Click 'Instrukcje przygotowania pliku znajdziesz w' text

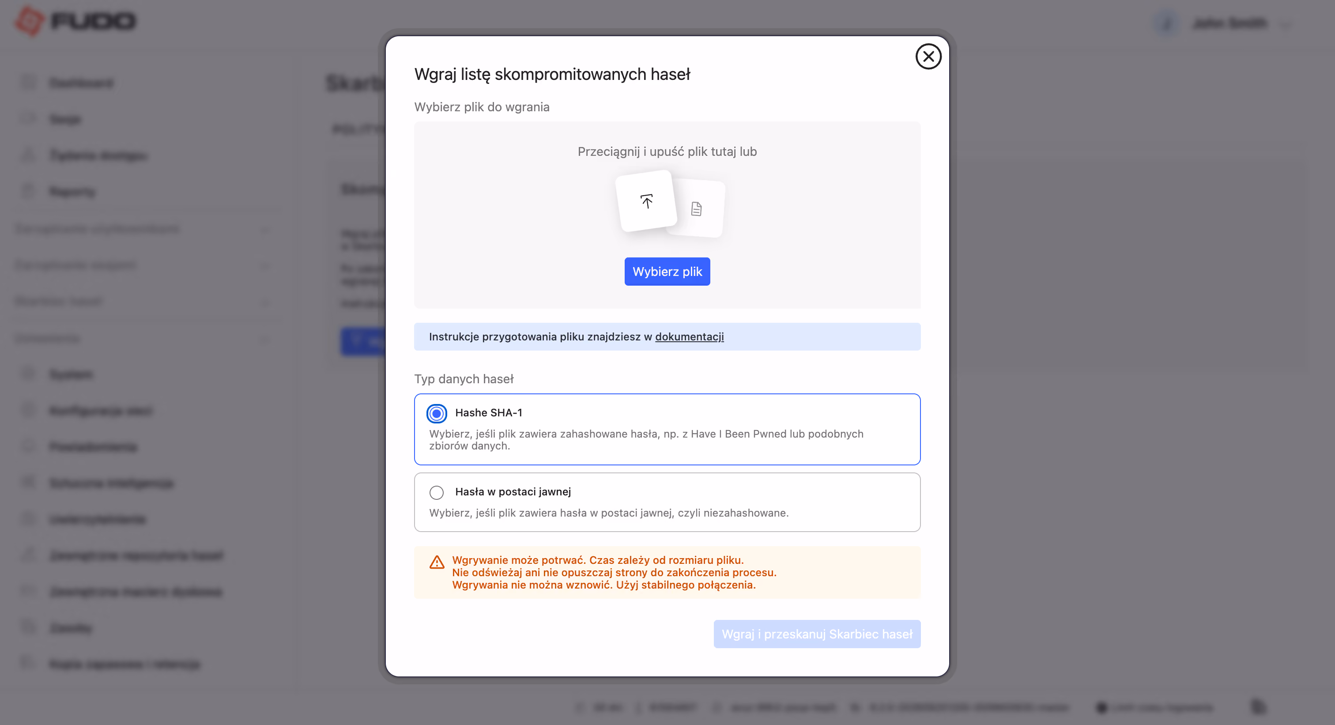click(x=540, y=337)
